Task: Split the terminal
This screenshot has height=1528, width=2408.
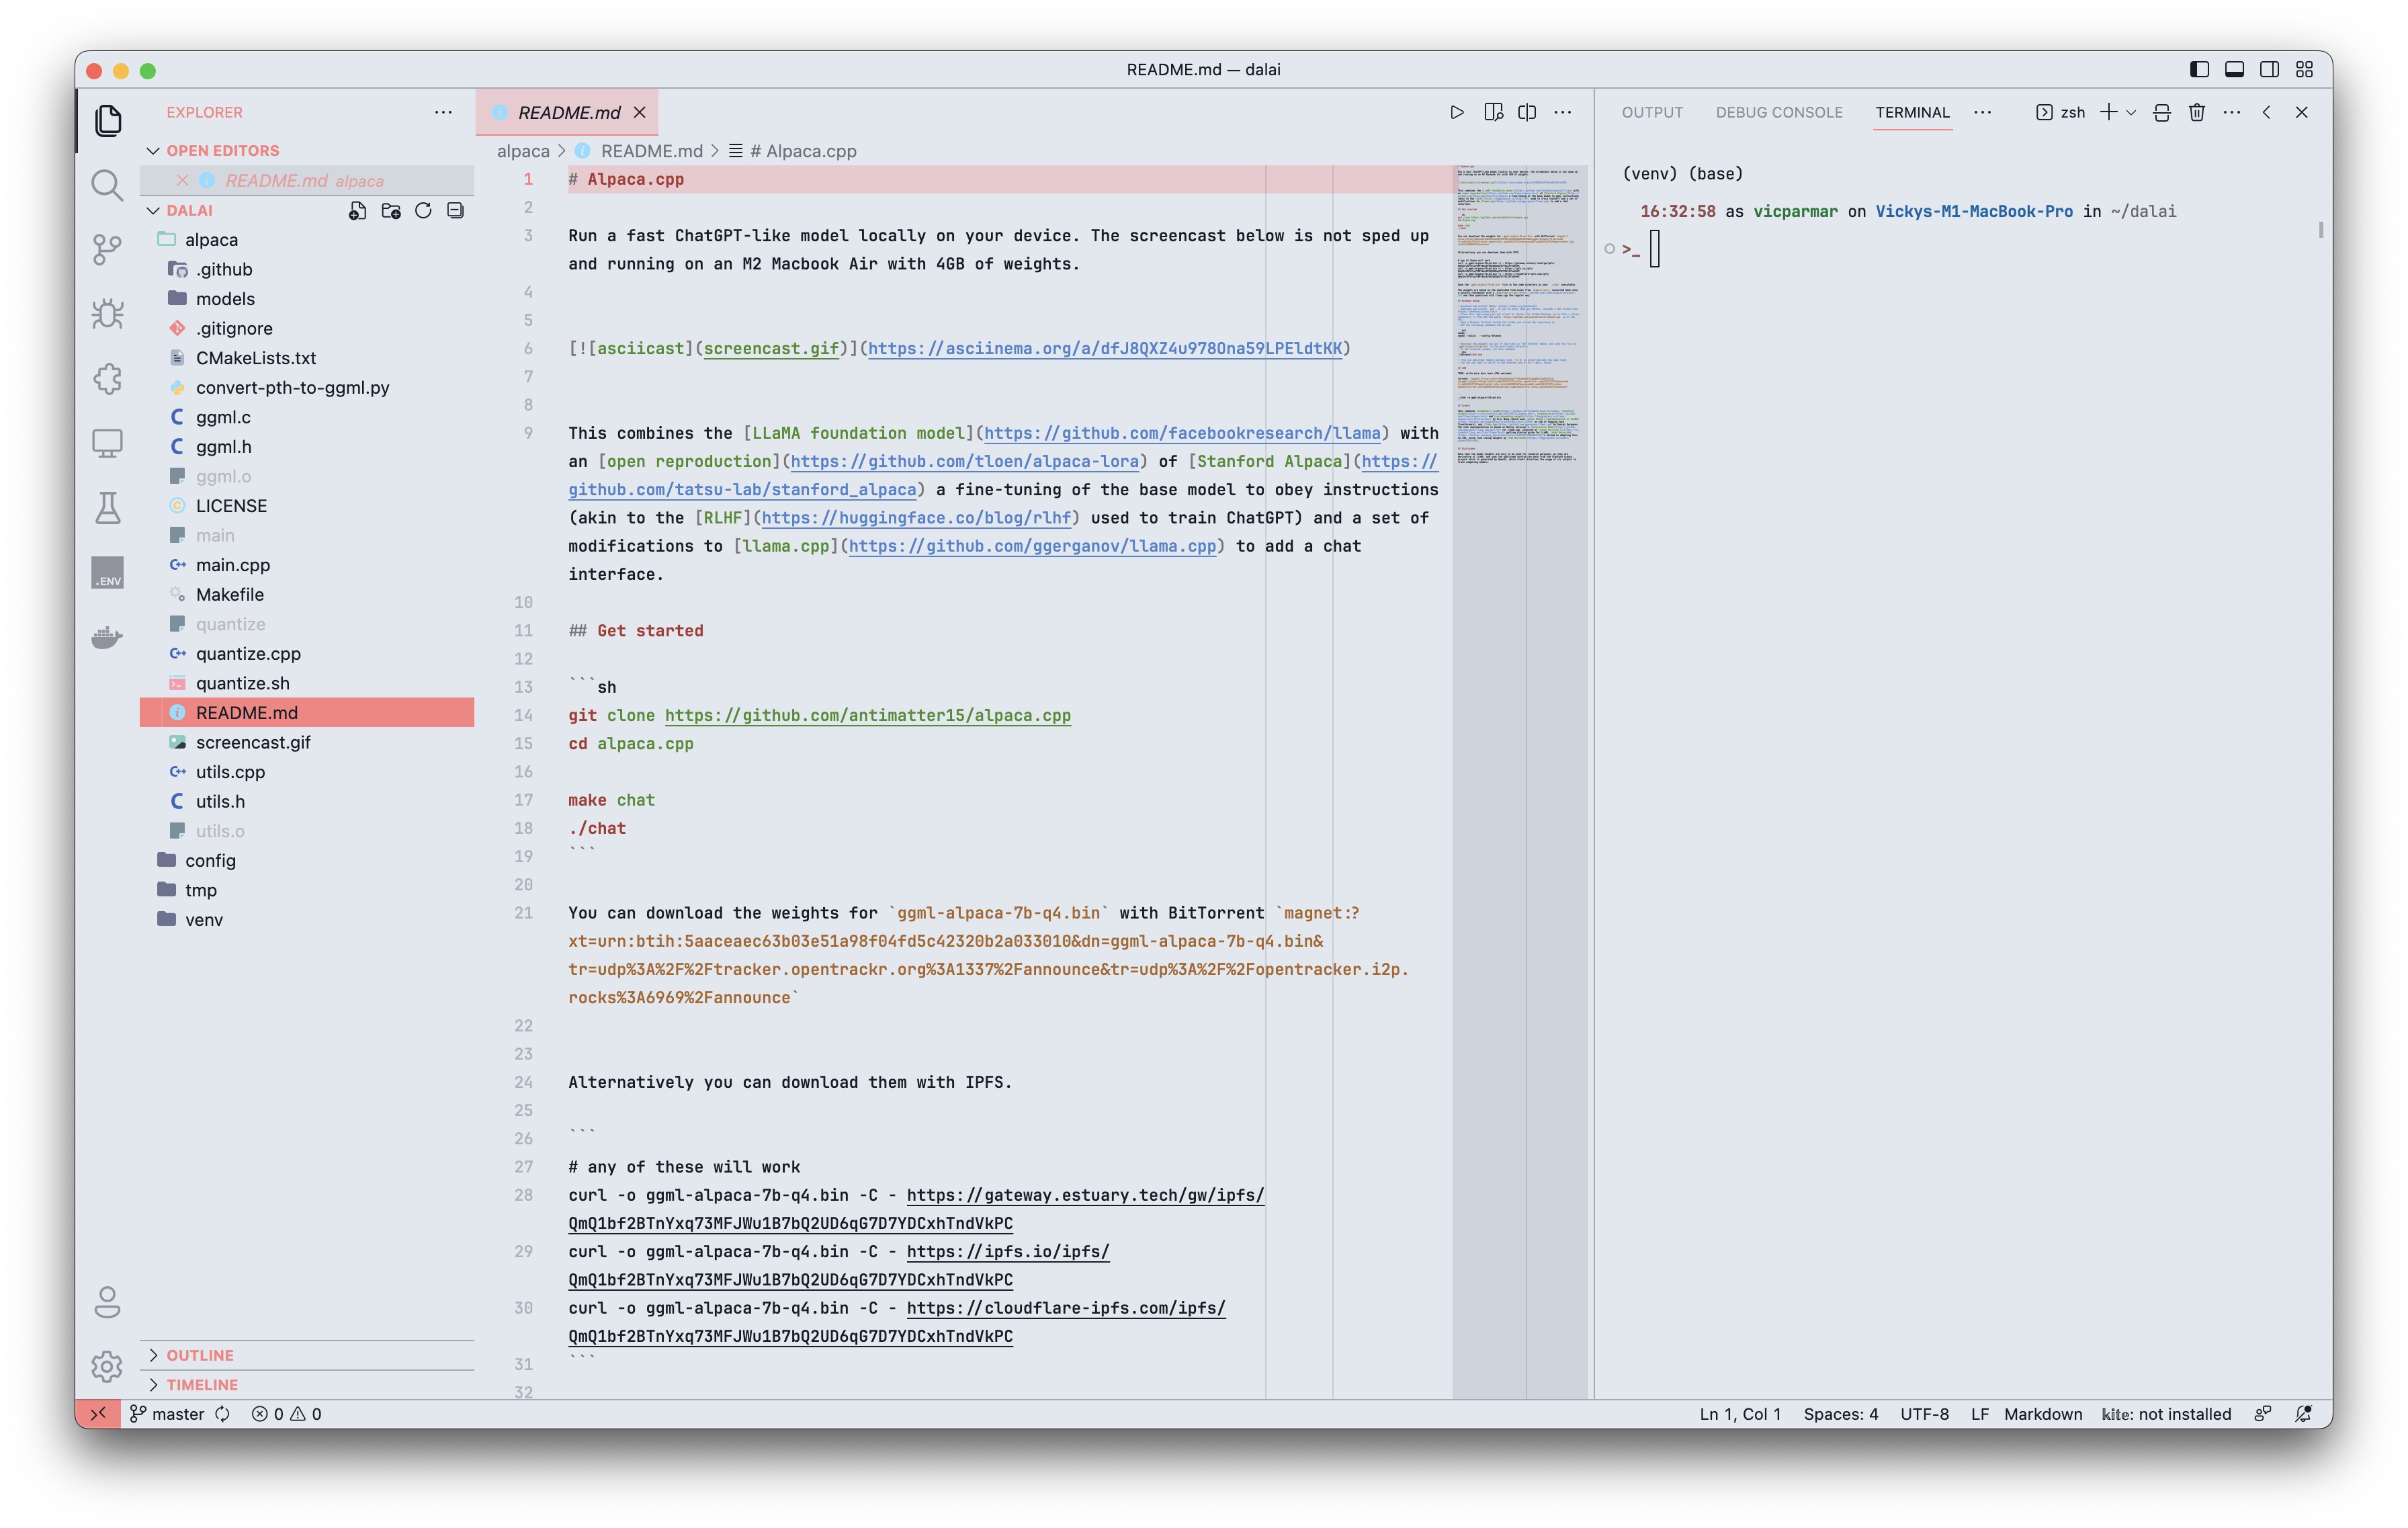Action: tap(2162, 112)
